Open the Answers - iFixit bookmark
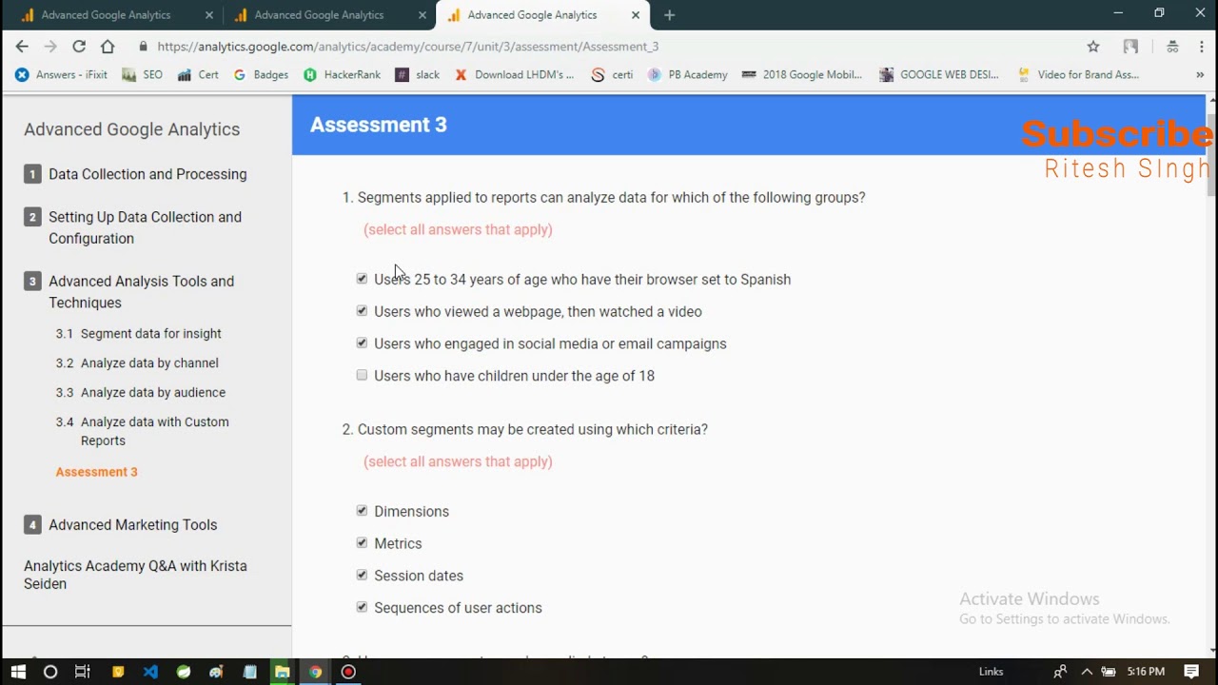 [62, 74]
